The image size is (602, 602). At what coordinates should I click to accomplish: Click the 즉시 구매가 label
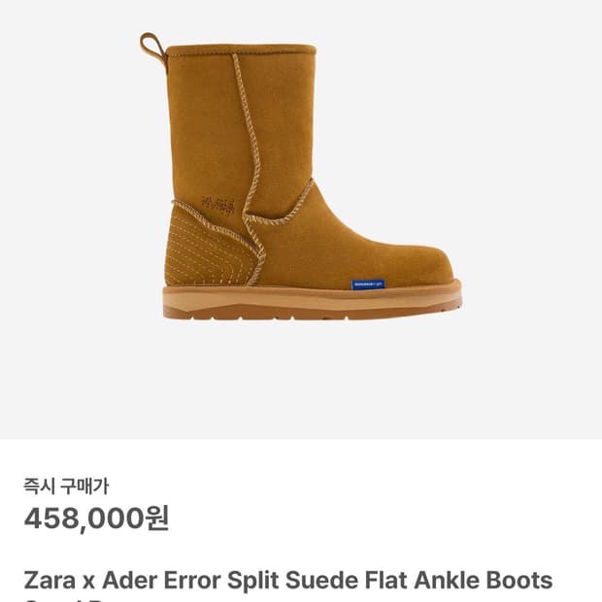coord(66,486)
